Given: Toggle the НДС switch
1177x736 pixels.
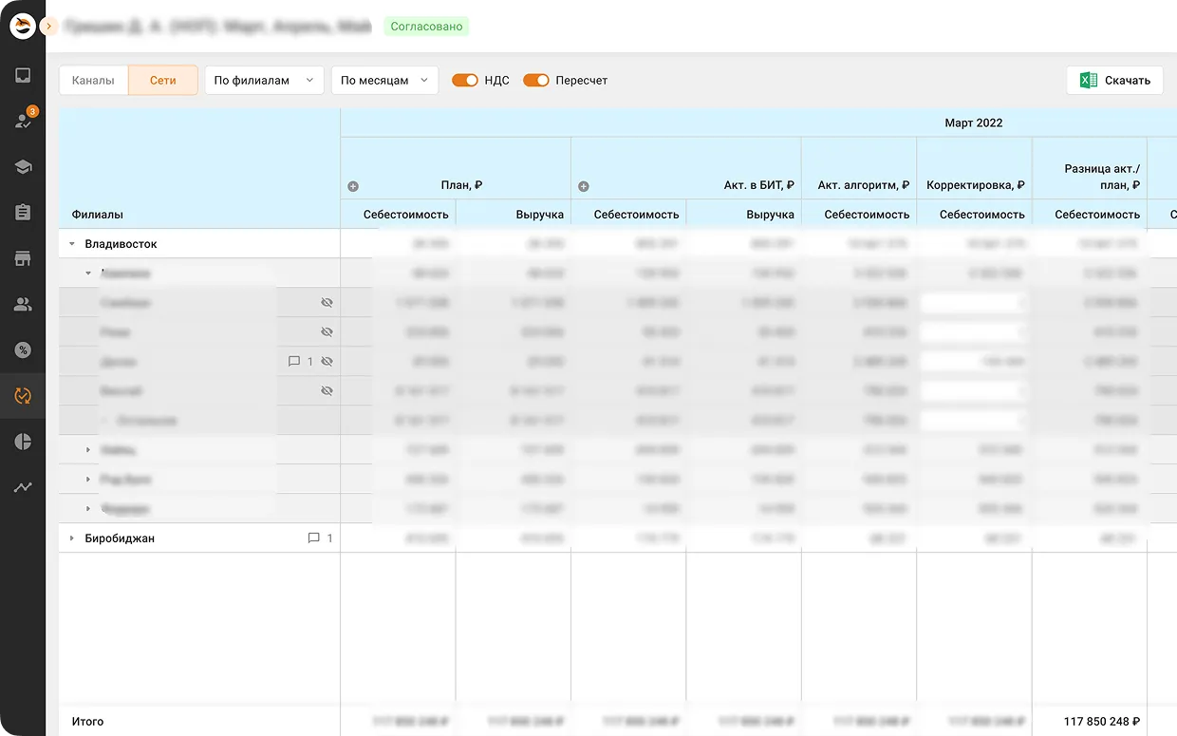Looking at the screenshot, I should [x=465, y=81].
